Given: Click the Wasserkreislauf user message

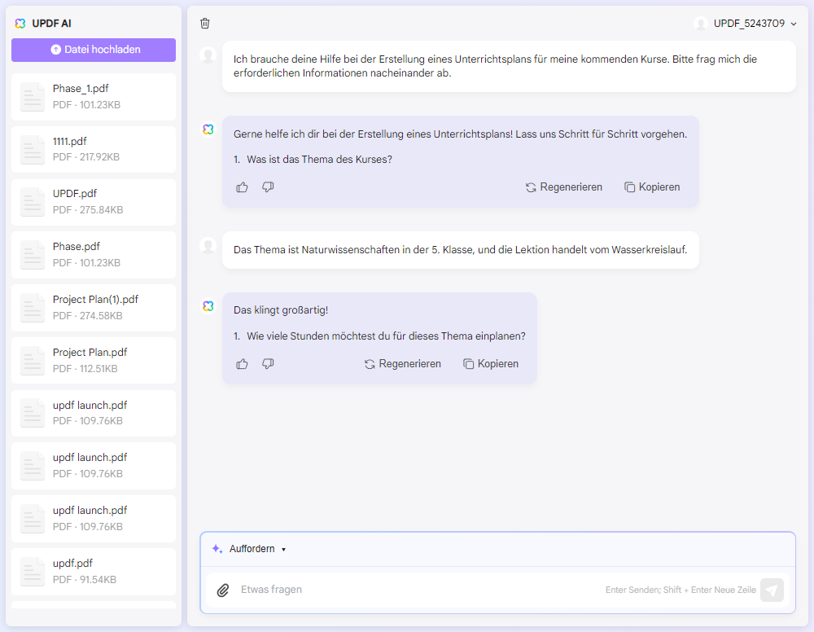Looking at the screenshot, I should pos(461,250).
